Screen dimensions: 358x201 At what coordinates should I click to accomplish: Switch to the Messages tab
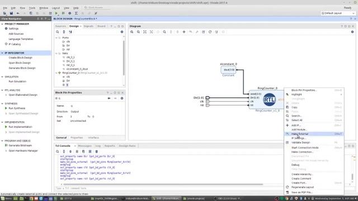click(84, 146)
